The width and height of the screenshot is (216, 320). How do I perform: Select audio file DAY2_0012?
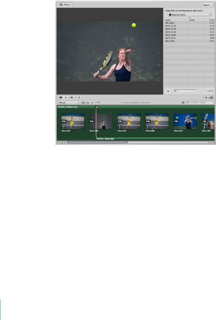tap(189, 38)
